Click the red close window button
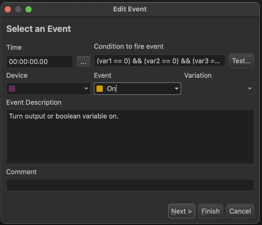The image size is (262, 225). point(8,9)
